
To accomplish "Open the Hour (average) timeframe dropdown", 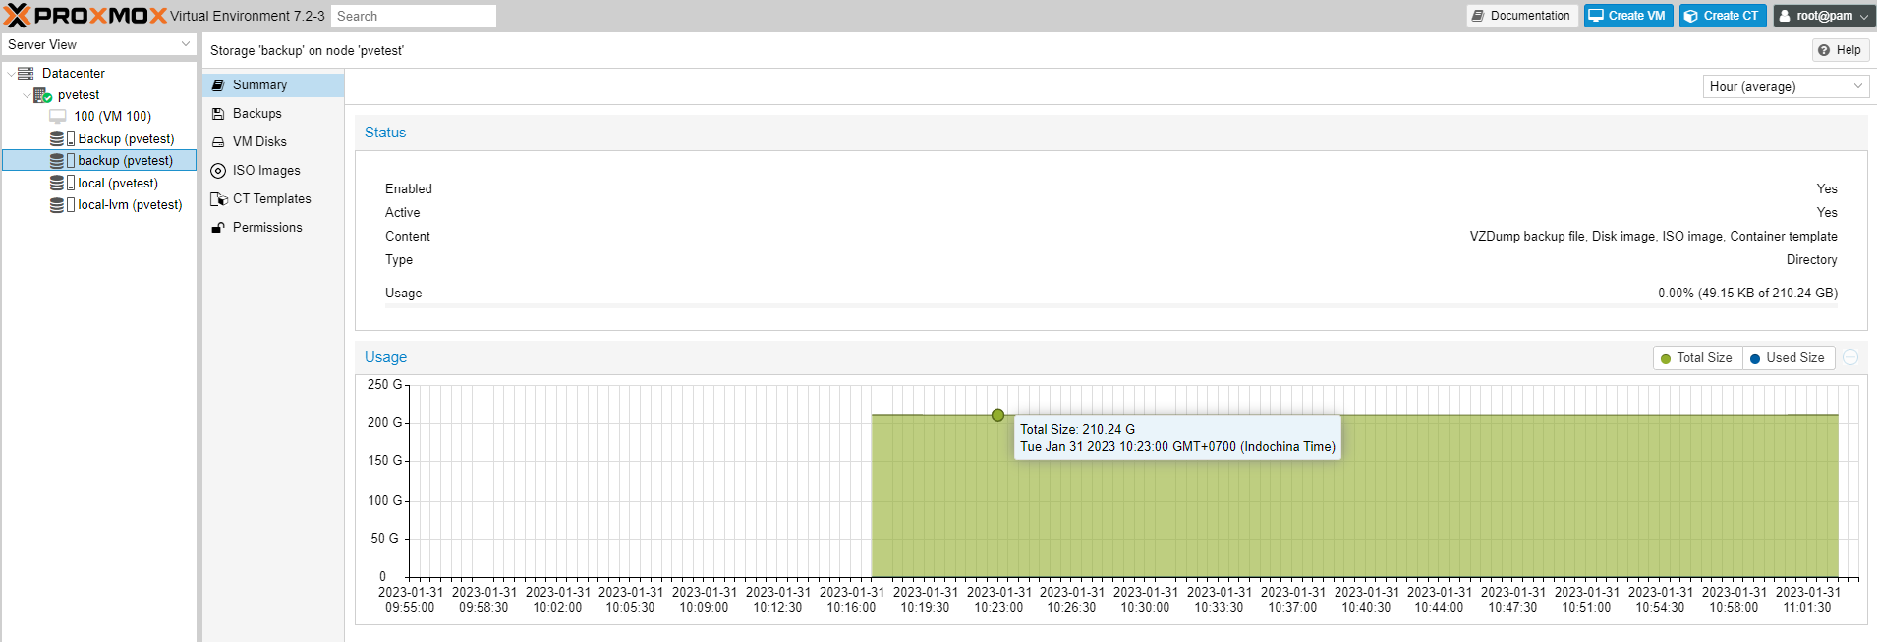I will [1785, 87].
